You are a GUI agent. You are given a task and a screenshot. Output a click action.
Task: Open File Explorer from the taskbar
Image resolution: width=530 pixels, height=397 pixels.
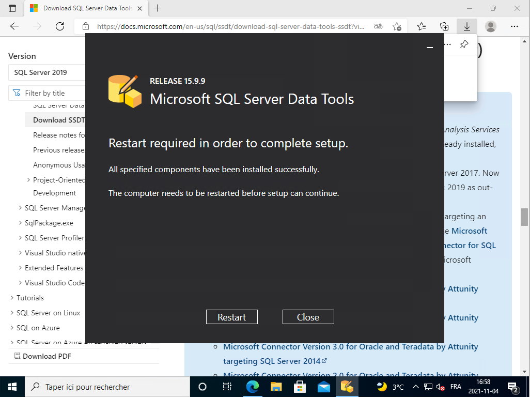[276, 387]
